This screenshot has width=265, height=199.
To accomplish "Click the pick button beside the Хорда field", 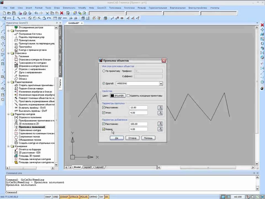I will 160,129.
